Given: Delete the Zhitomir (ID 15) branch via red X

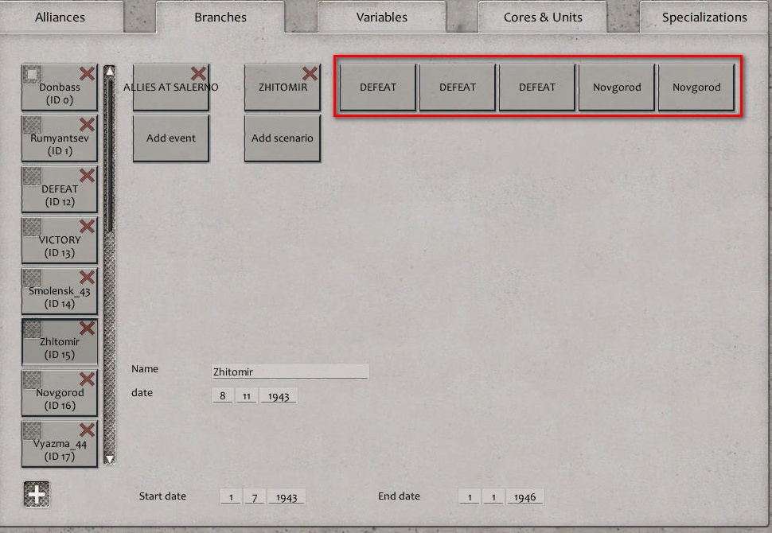Looking at the screenshot, I should [87, 329].
